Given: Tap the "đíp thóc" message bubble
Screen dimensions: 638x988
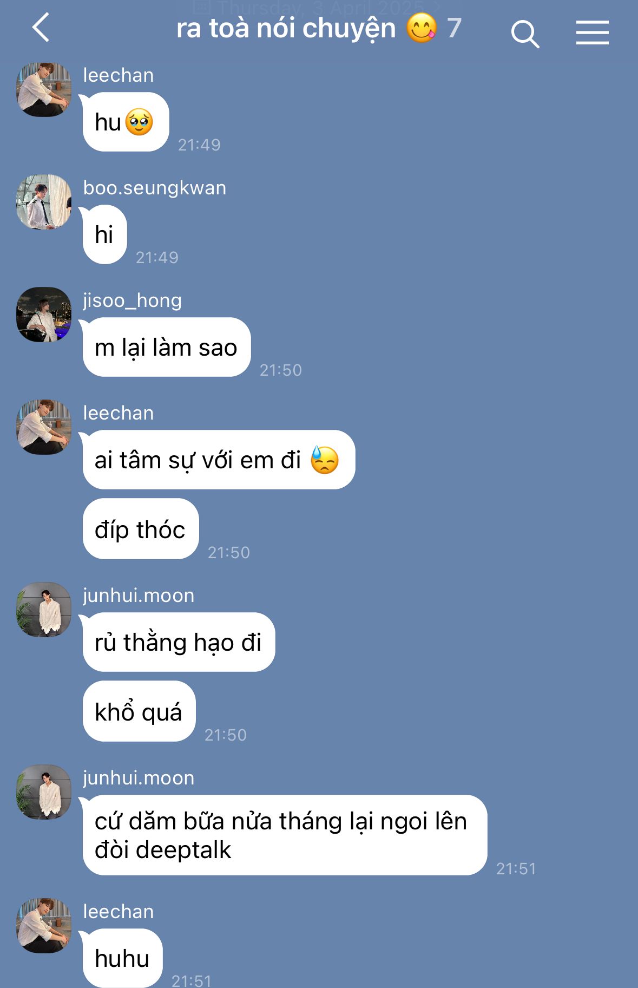Looking at the screenshot, I should pos(140,529).
